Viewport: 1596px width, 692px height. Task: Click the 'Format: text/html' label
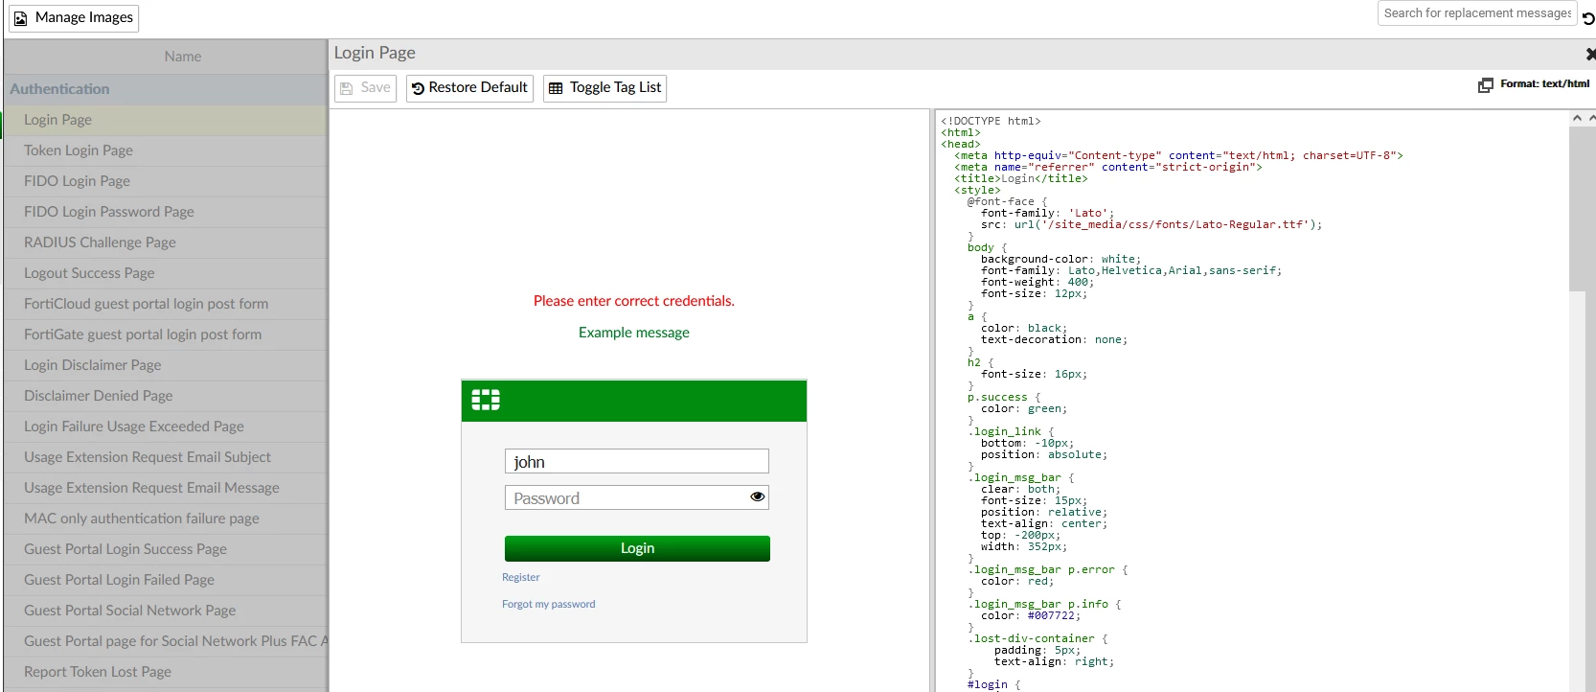[1544, 84]
